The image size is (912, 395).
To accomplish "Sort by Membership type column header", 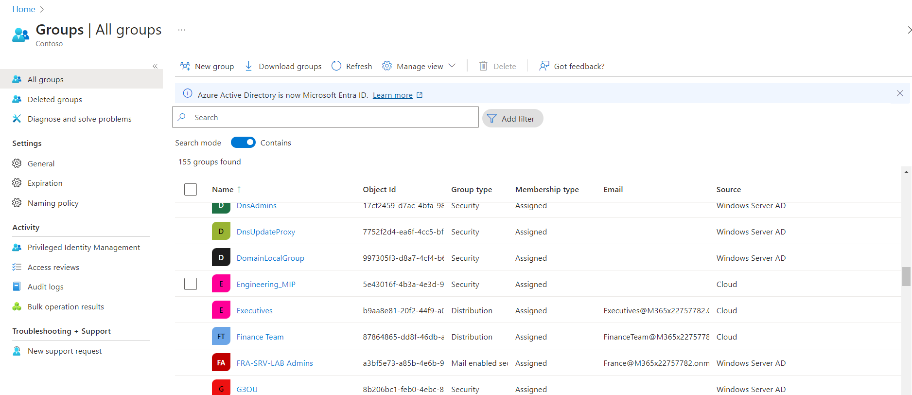I will tap(547, 190).
